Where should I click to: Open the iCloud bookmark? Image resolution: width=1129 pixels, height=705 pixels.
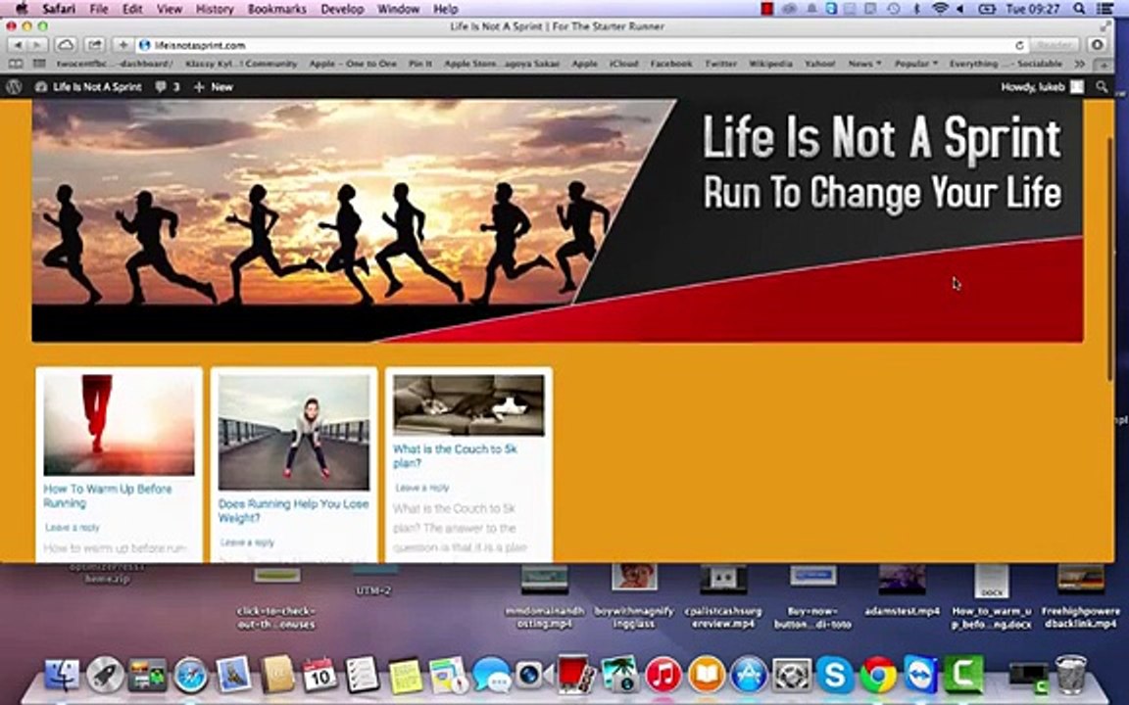(623, 64)
